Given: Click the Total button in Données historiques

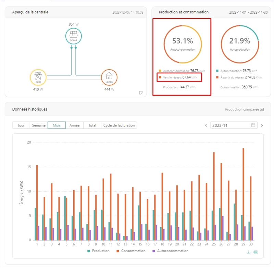Looking at the screenshot, I should pyautogui.click(x=92, y=125).
